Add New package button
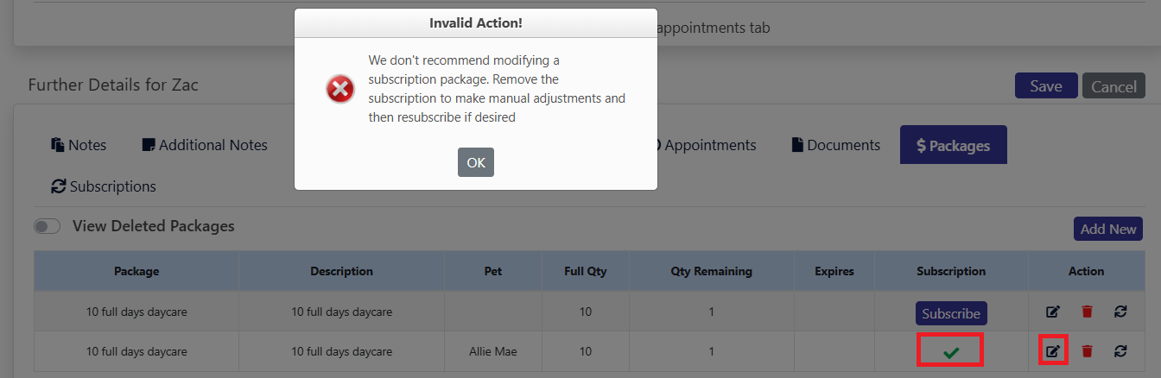 tap(1108, 229)
